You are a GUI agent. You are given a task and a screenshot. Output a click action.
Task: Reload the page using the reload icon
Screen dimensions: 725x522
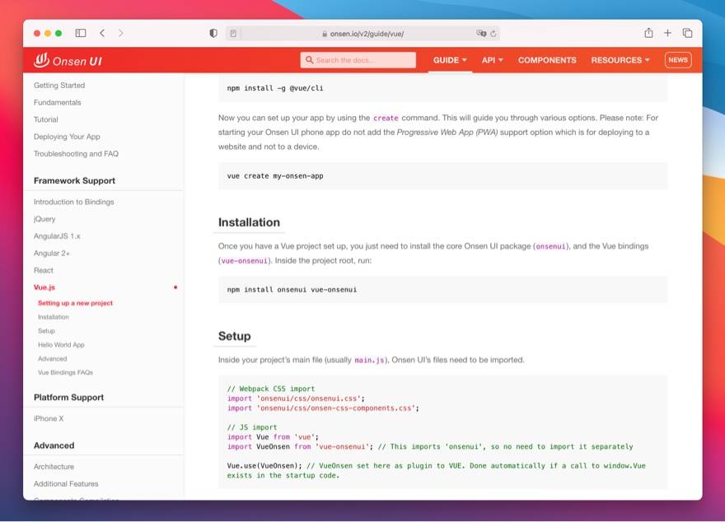click(x=493, y=33)
